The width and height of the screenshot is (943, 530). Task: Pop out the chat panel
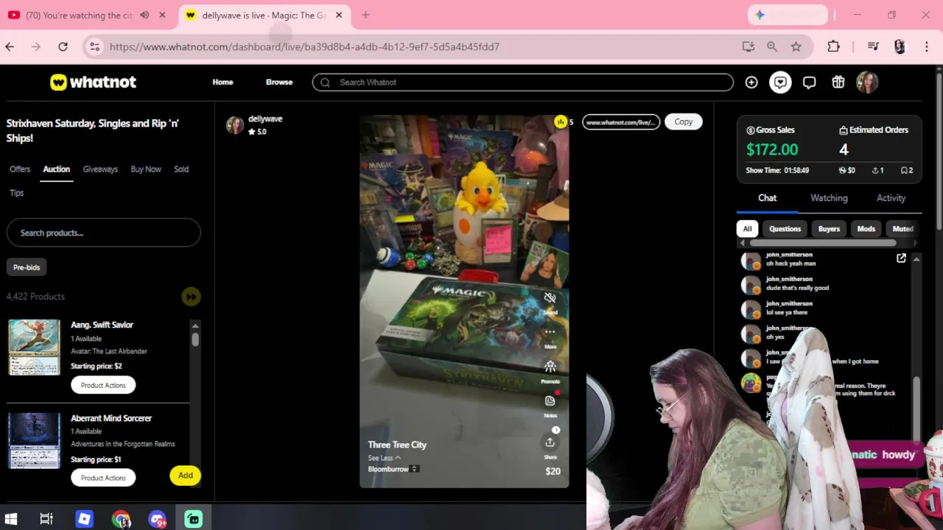point(901,258)
